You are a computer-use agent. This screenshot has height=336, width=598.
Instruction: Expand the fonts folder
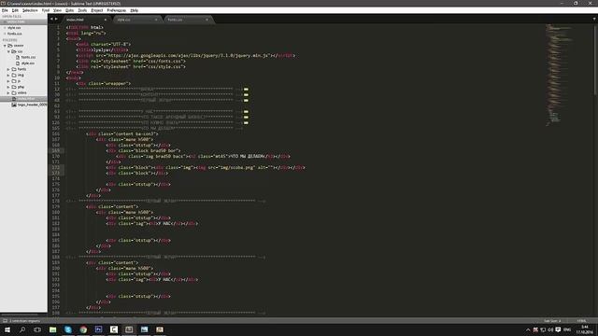tap(8, 69)
